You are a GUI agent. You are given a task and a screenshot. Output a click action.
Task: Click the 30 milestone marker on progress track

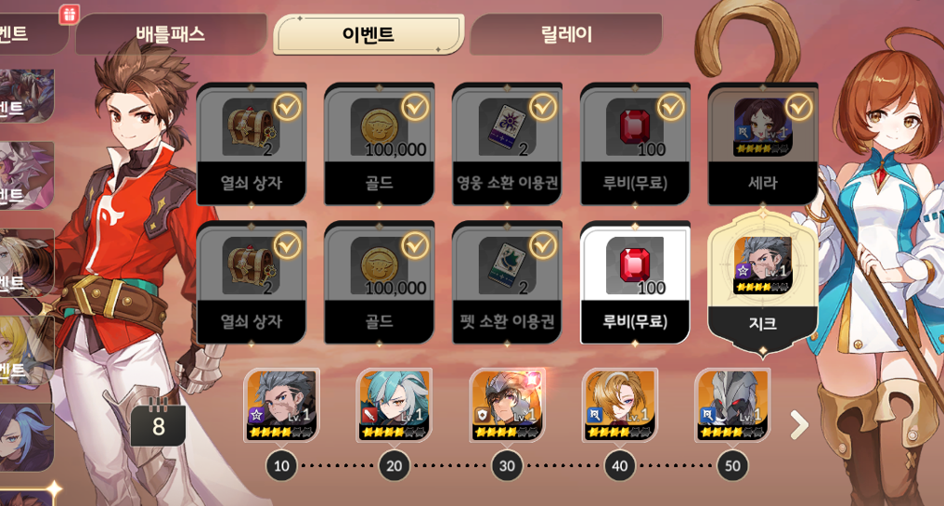coord(507,466)
